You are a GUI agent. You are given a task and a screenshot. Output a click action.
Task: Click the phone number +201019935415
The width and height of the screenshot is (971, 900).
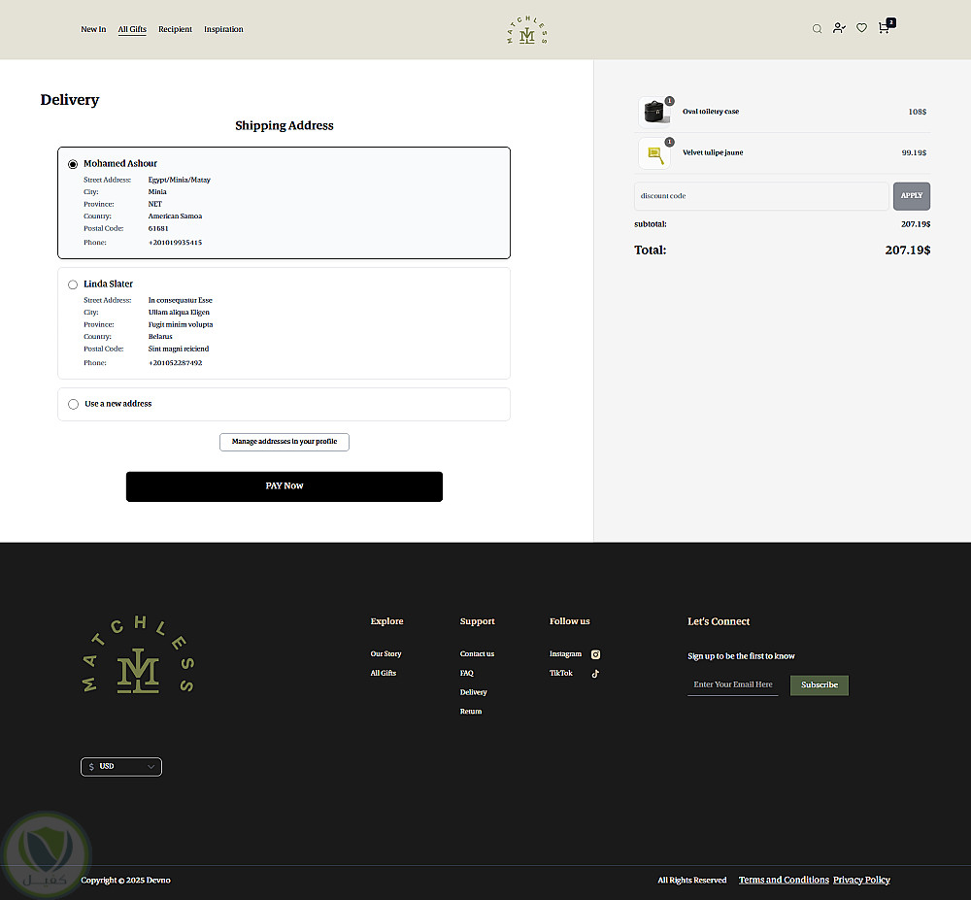[175, 243]
